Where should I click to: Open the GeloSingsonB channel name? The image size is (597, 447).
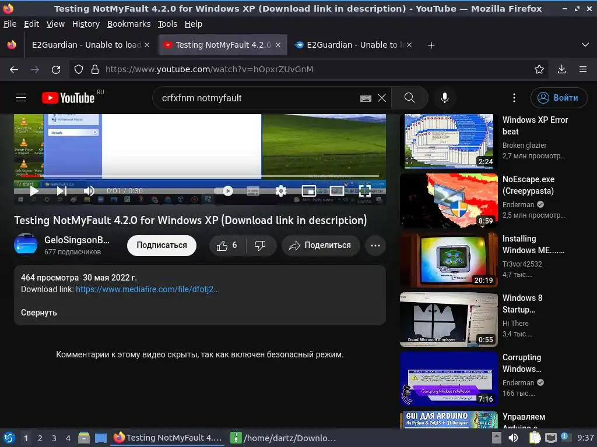tap(77, 240)
